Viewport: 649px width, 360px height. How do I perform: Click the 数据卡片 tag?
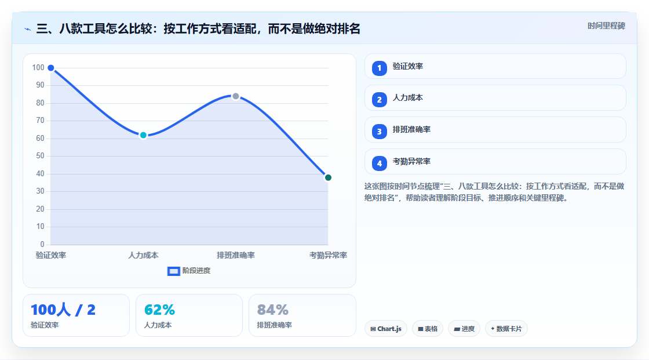pos(506,329)
